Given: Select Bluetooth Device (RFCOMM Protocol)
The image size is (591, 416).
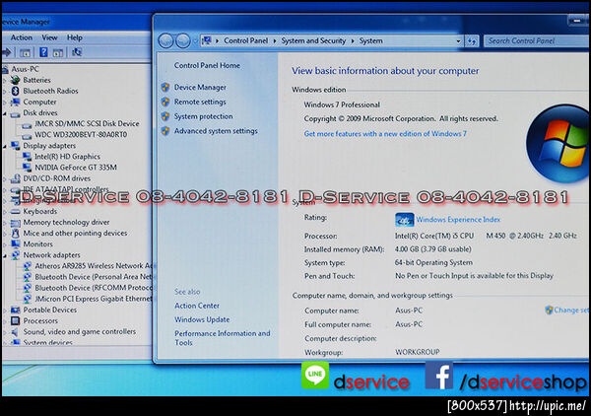Looking at the screenshot, I should point(94,288).
